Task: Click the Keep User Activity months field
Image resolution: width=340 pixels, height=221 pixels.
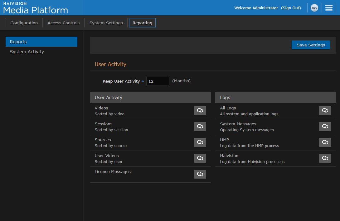Action: pos(158,81)
